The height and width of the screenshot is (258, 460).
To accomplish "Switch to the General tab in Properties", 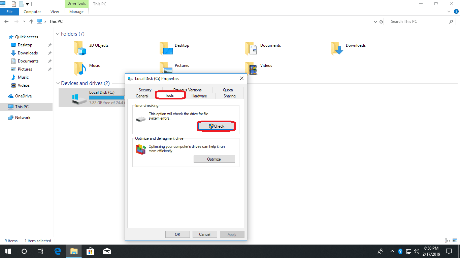I will [x=142, y=96].
